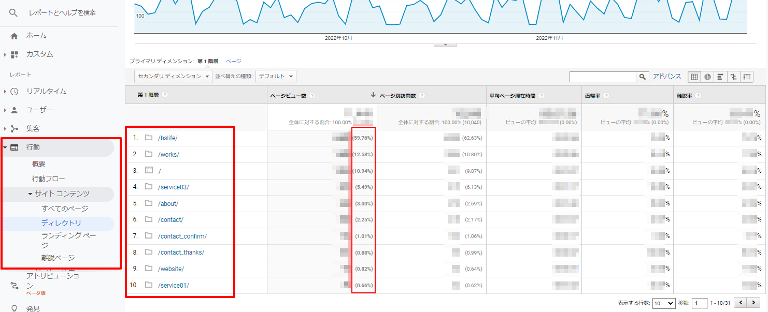
Task: Click the help icon beside 第1階層 header
Action: coord(165,95)
